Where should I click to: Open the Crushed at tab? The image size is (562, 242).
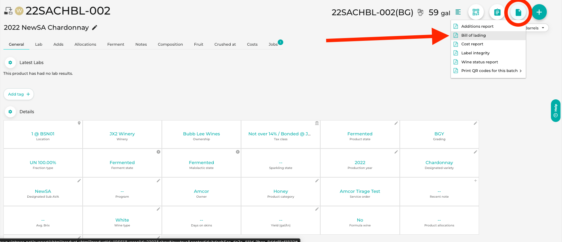coord(225,44)
